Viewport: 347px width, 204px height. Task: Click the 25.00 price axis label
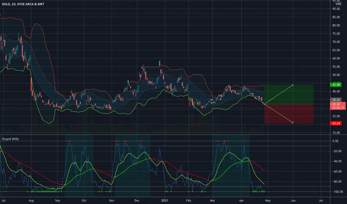pos(336,116)
